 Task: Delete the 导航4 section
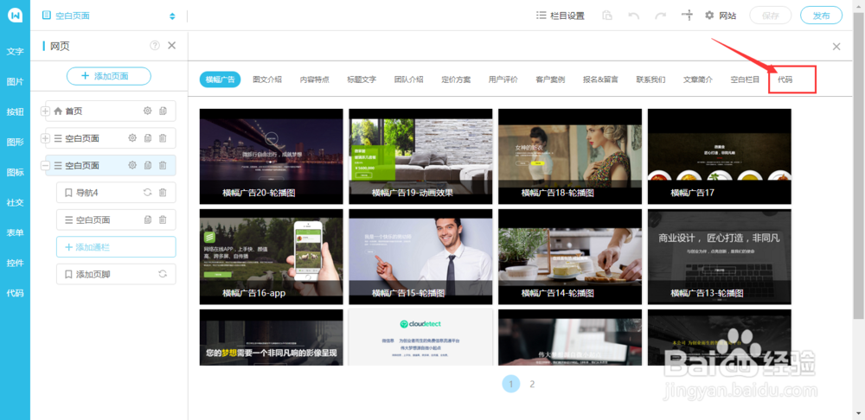click(x=163, y=193)
